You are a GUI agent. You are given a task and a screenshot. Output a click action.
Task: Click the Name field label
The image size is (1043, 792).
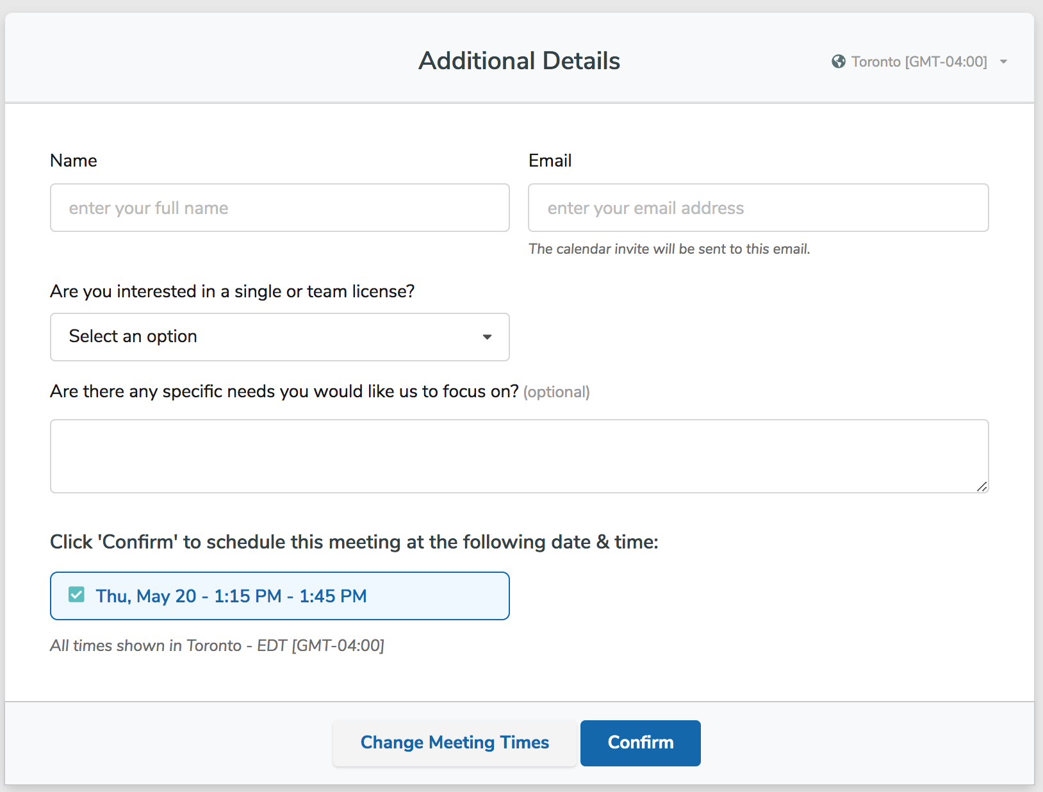click(74, 161)
